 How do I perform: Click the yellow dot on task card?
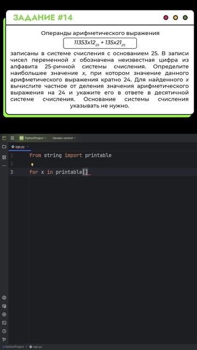pos(176,17)
